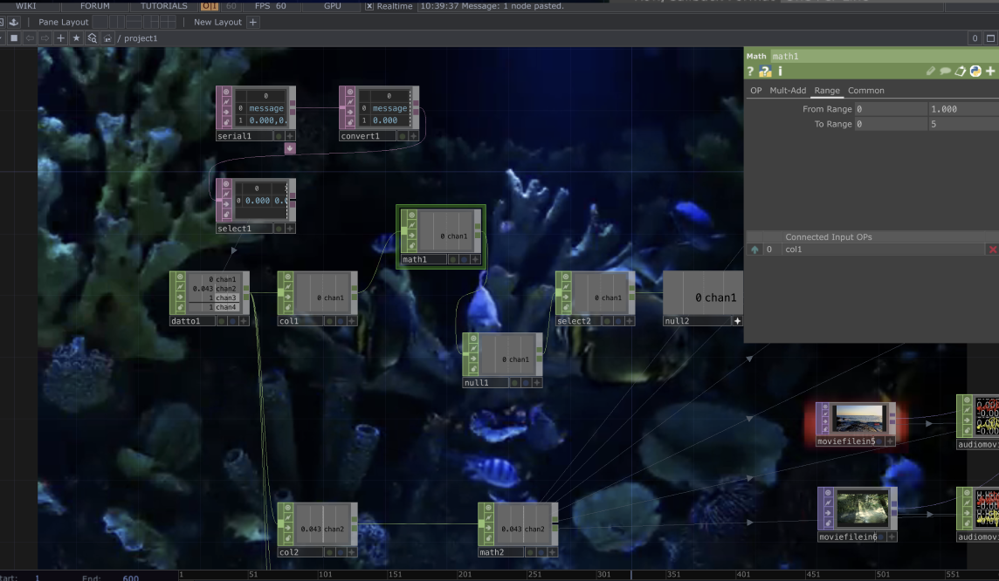Click the plus button on null2 node
Image resolution: width=999 pixels, height=581 pixels.
coord(737,321)
